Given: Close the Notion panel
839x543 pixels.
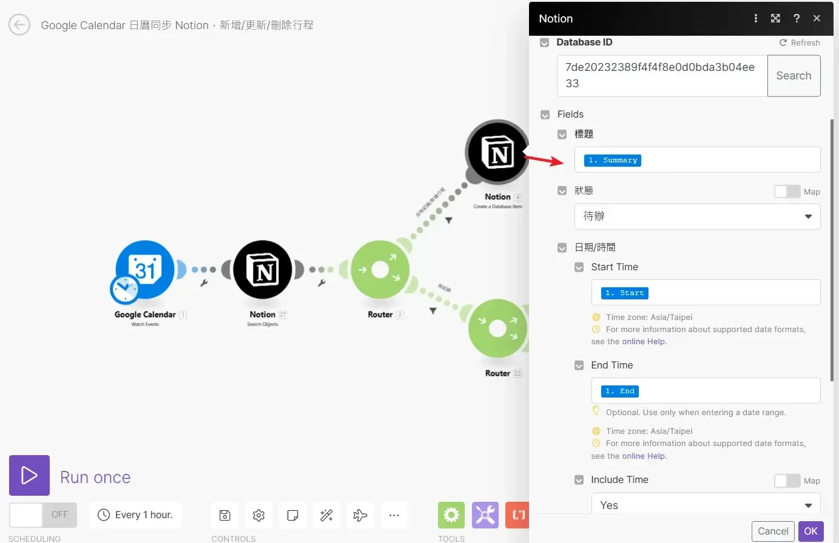Looking at the screenshot, I should pos(817,18).
